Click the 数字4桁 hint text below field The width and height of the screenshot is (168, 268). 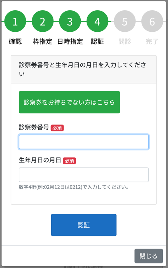(x=74, y=187)
